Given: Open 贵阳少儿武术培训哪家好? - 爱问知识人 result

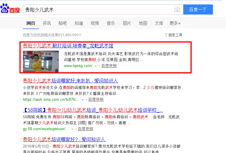Looking at the screenshot, I should tap(64, 139).
